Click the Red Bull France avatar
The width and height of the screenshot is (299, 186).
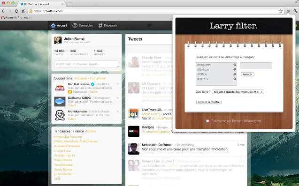60,88
